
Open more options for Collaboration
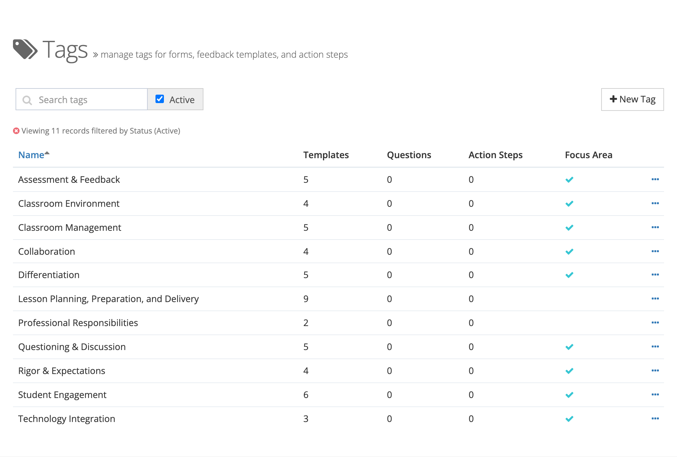(x=655, y=251)
